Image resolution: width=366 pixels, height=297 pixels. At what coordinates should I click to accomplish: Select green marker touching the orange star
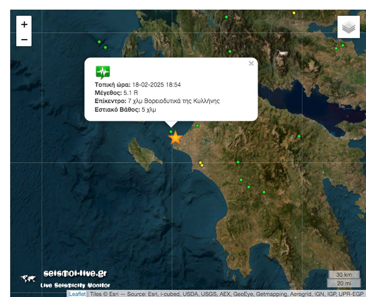tap(171, 132)
